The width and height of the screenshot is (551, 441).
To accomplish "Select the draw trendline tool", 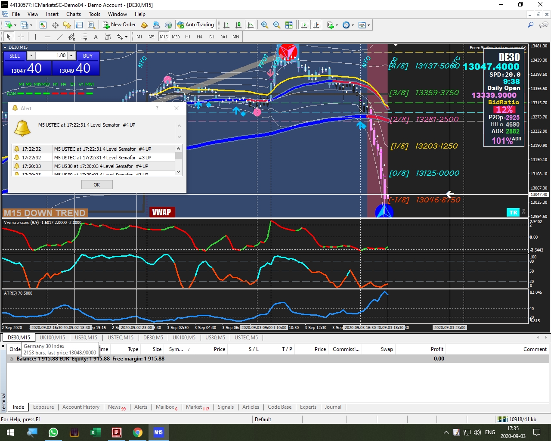I will tap(60, 37).
